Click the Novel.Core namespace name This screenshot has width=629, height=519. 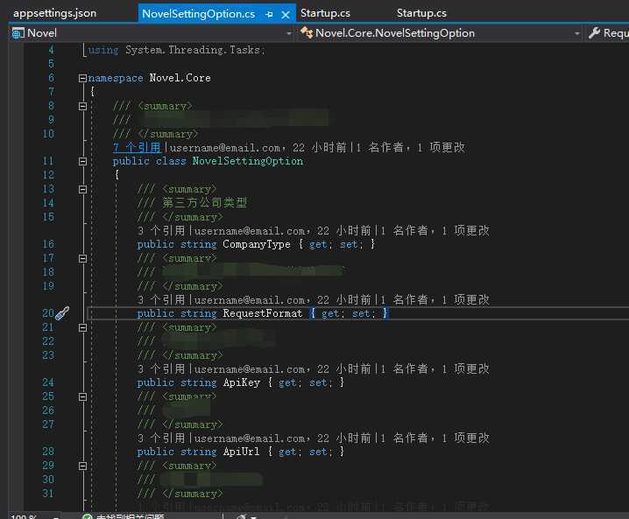point(180,78)
